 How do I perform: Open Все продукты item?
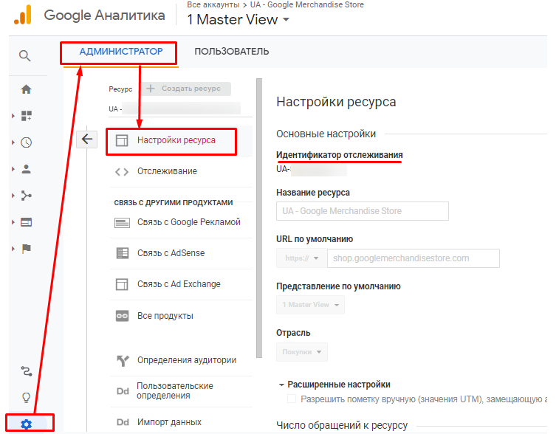pyautogui.click(x=181, y=316)
